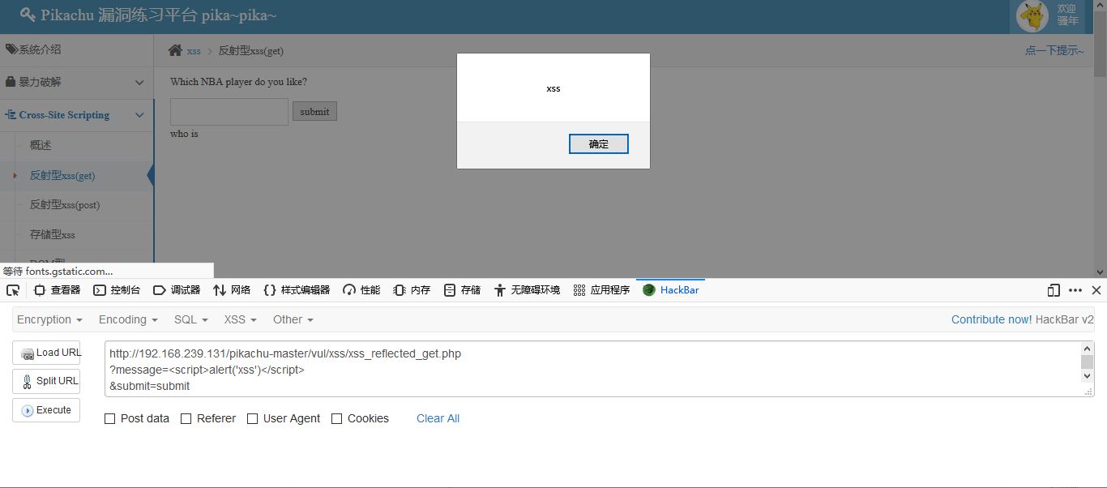Click the 'who is' result text
This screenshot has width=1107, height=488.
point(184,134)
